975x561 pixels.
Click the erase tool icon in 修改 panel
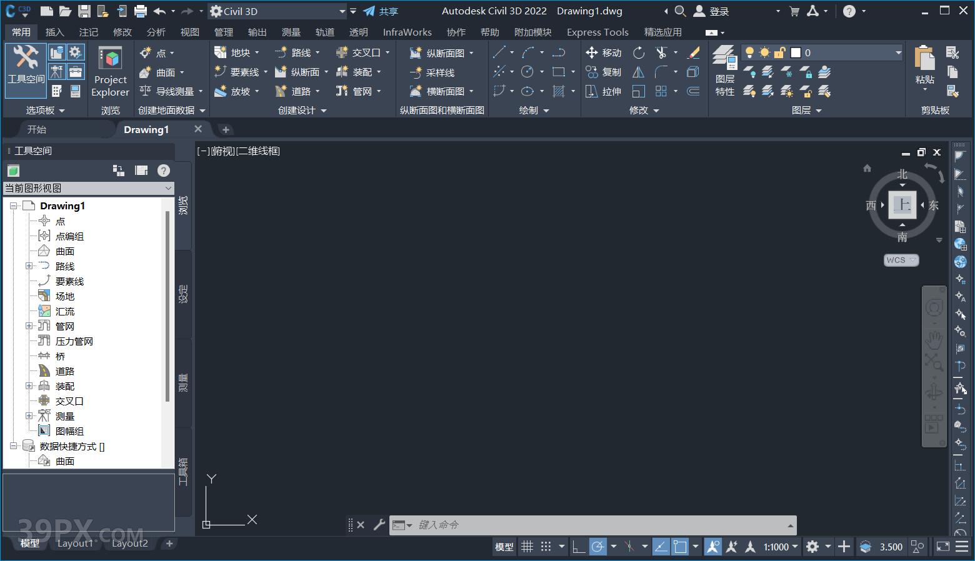[x=693, y=52]
